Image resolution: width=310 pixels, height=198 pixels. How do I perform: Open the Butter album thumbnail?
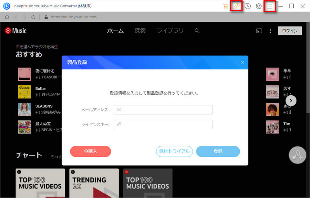pos(24,92)
